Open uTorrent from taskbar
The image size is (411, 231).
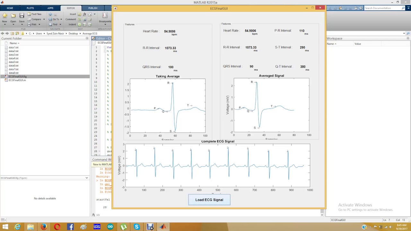tap(123, 227)
